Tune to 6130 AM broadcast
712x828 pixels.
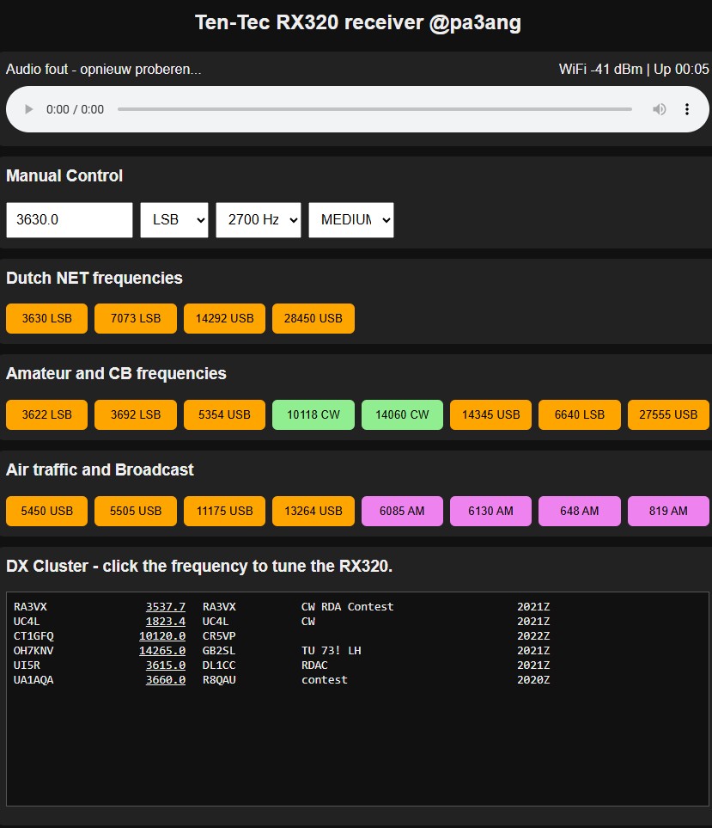click(x=491, y=512)
